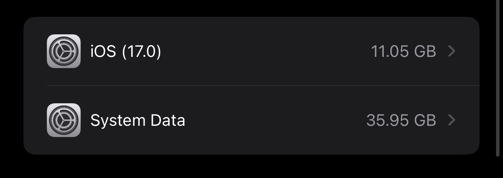View iOS version storage usage entry
The height and width of the screenshot is (178, 503).
click(x=250, y=51)
